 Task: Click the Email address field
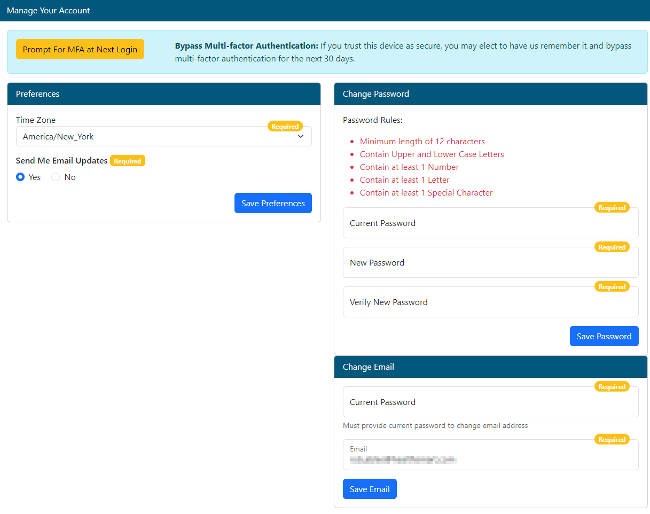point(491,455)
